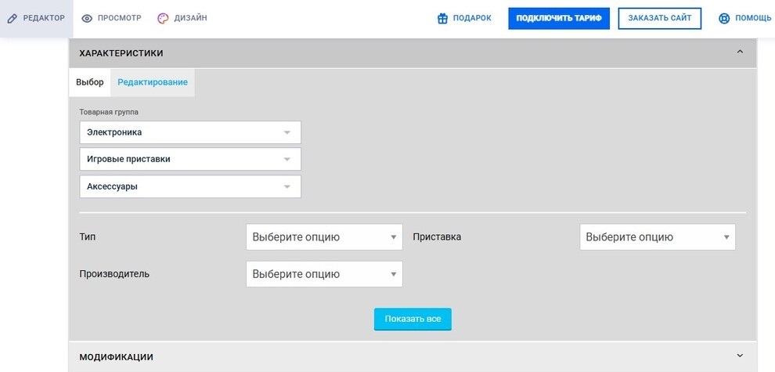This screenshot has width=775, height=372.
Task: Click the lifebuoy icon for Помощь
Action: (x=724, y=18)
